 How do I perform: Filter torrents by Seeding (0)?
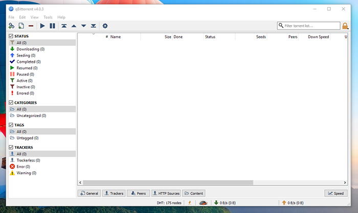[42, 55]
